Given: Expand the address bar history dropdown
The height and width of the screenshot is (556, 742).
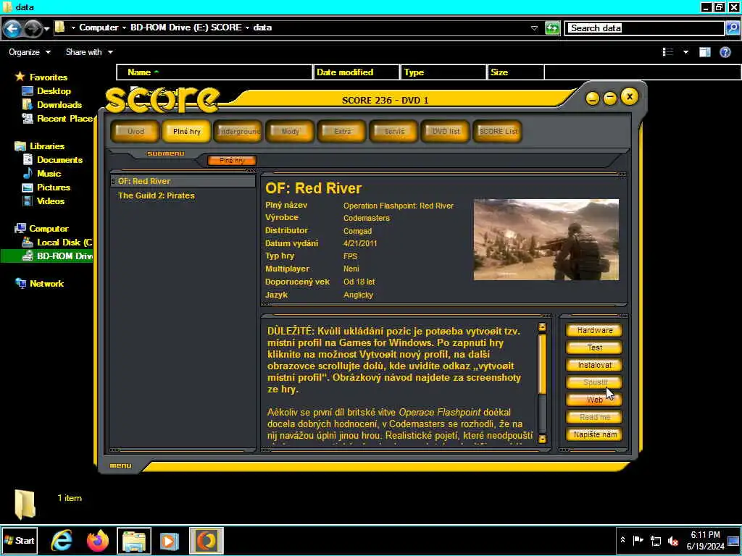Looking at the screenshot, I should [534, 28].
